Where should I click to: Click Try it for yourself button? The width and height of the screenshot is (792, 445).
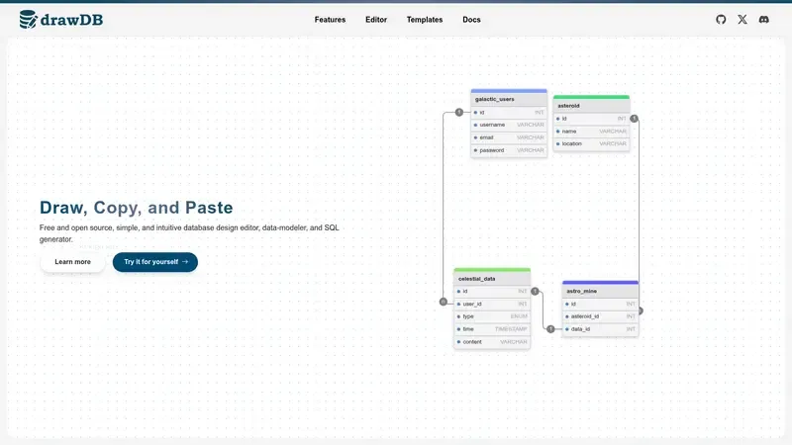[155, 262]
